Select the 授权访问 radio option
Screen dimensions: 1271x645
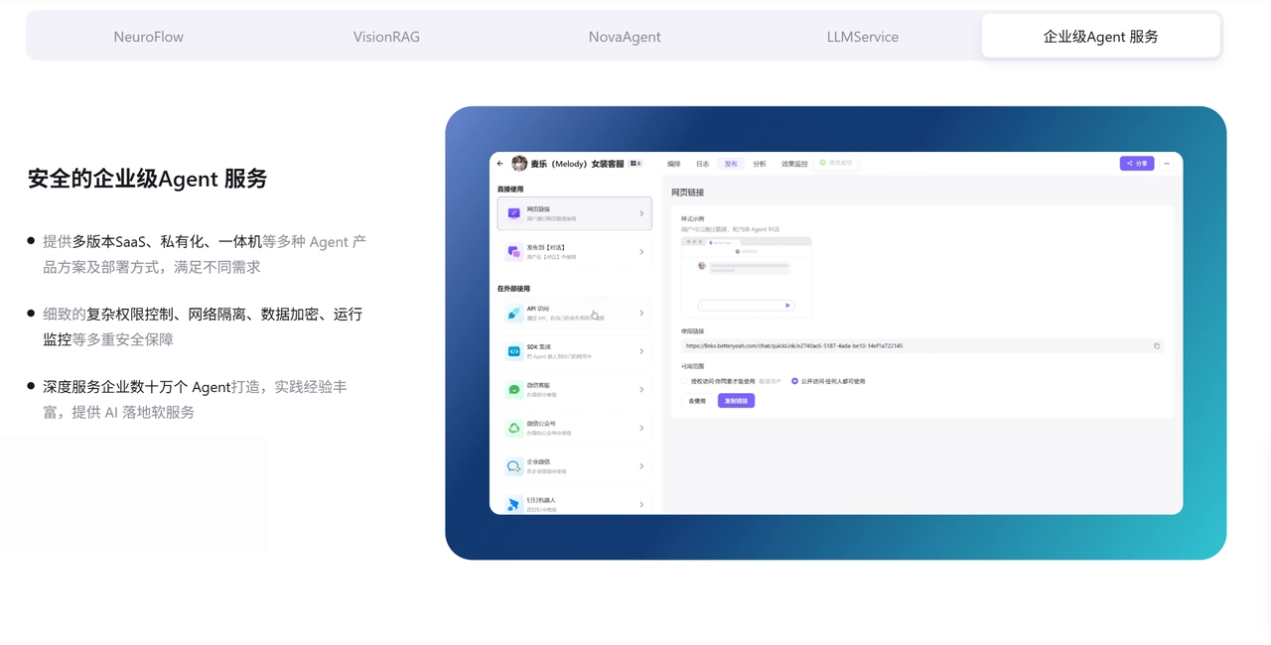point(684,381)
